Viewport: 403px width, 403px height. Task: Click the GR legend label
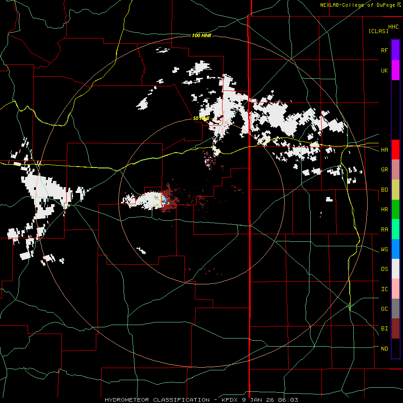click(384, 170)
